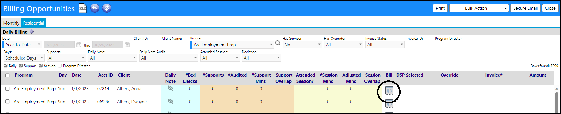The height and width of the screenshot is (114, 561).
Task: Toggle the Daily columns checkbox
Action: coord(6,66)
